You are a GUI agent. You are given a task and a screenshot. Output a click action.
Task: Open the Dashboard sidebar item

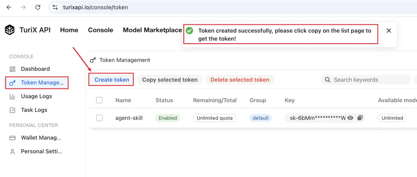(35, 69)
